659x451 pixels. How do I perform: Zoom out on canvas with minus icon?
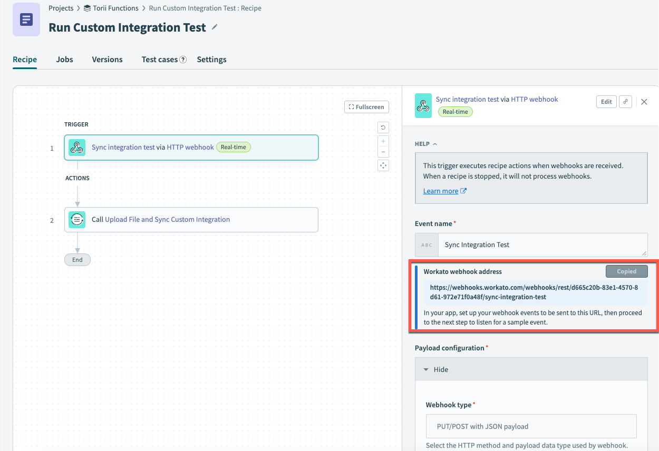pyautogui.click(x=383, y=152)
